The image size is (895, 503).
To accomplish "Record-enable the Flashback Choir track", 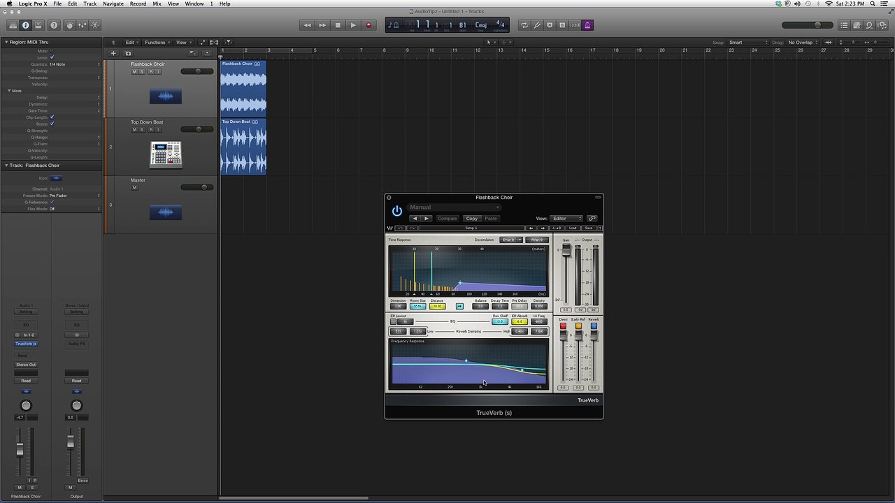I will [150, 71].
